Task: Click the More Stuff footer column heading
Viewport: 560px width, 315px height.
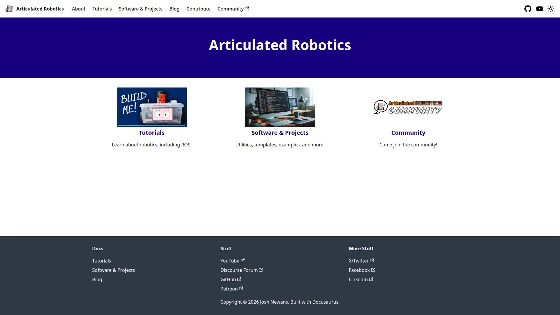Action: click(361, 249)
